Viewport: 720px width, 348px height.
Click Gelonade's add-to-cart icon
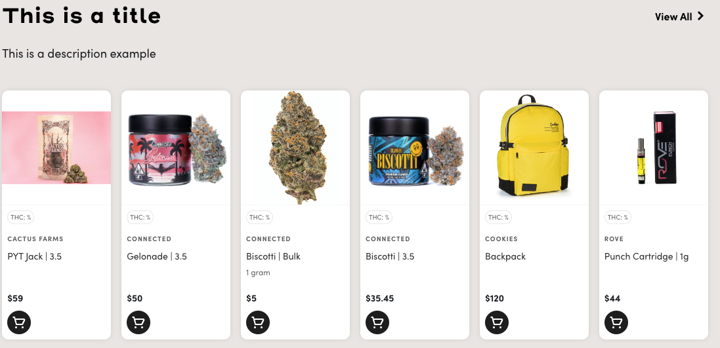(x=138, y=322)
